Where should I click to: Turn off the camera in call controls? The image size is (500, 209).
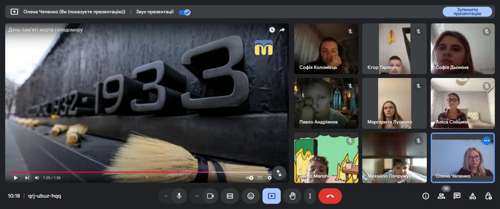pyautogui.click(x=210, y=196)
